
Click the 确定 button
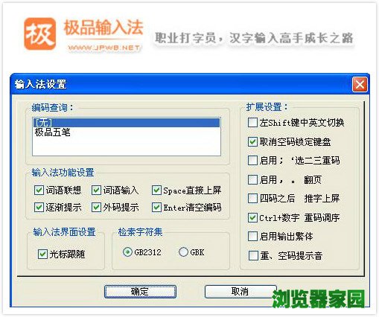(x=140, y=292)
